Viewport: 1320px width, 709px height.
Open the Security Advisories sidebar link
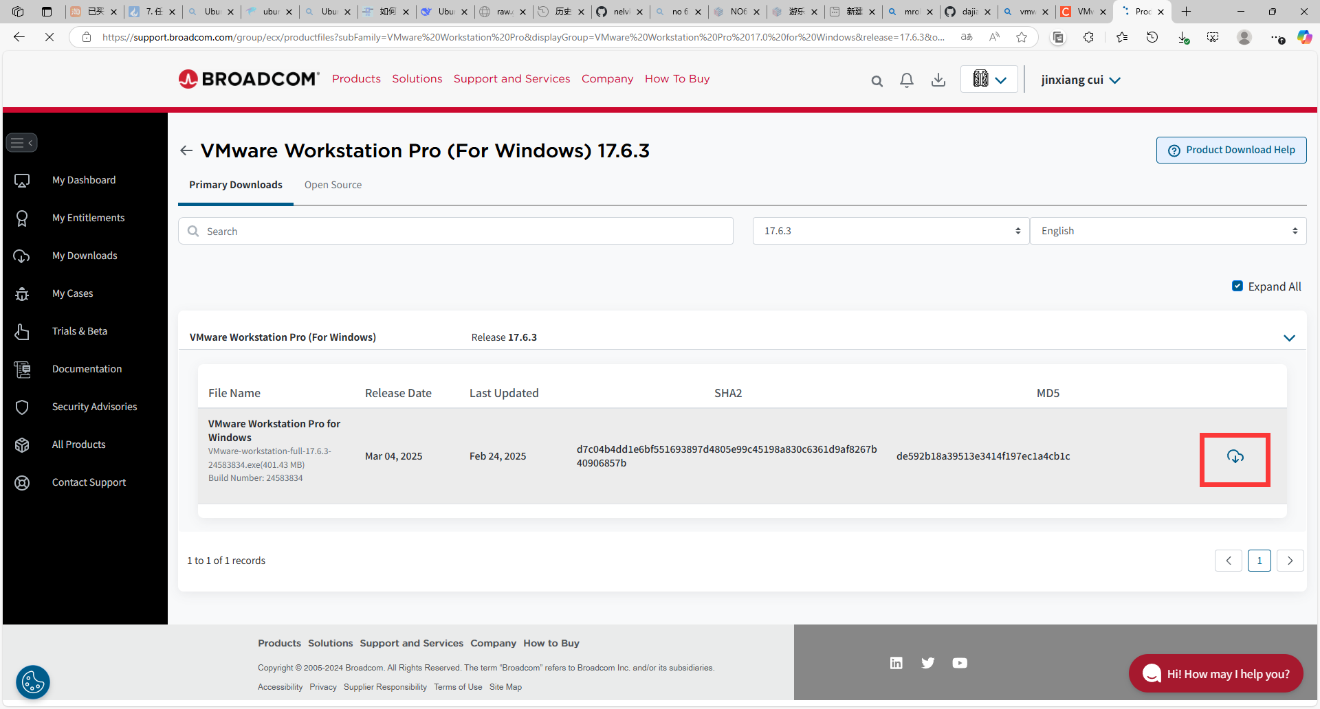point(95,407)
